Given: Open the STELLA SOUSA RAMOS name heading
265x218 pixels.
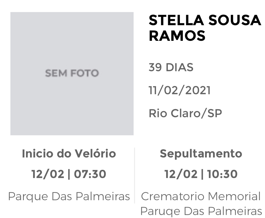Looking at the screenshot, I should click(205, 28).
